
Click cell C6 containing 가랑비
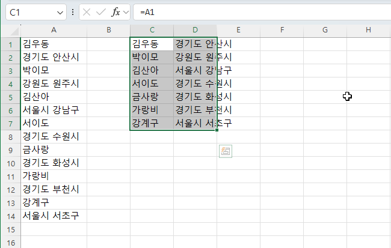tap(152, 110)
